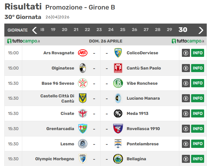Click the Castello Città Di Cantù shield
The image size is (207, 166).
(x=83, y=98)
